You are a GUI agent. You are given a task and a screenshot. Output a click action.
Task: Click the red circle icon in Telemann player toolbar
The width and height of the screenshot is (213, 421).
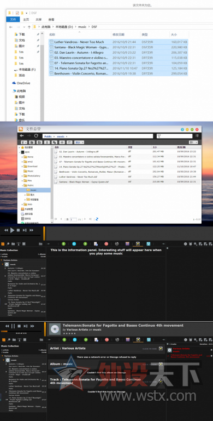click(106, 340)
